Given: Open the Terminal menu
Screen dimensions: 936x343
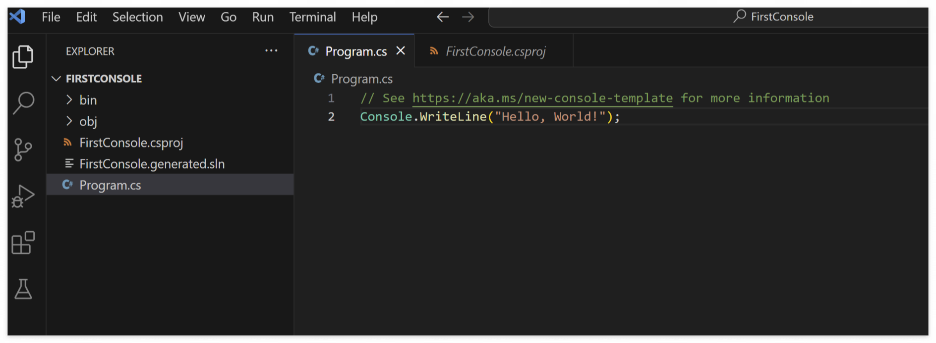Looking at the screenshot, I should pos(313,17).
